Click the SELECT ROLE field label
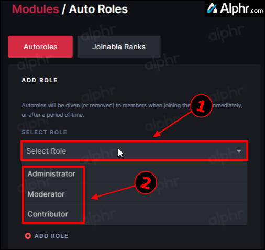Screen dimensions: 265x250 (45, 132)
